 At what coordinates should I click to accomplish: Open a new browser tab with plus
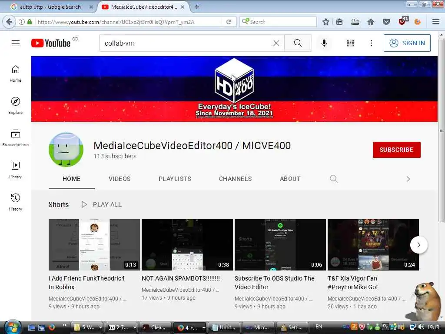click(x=197, y=7)
